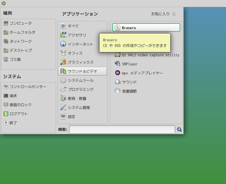Click the 音量調節 label
The image size is (226, 184).
coord(129,91)
